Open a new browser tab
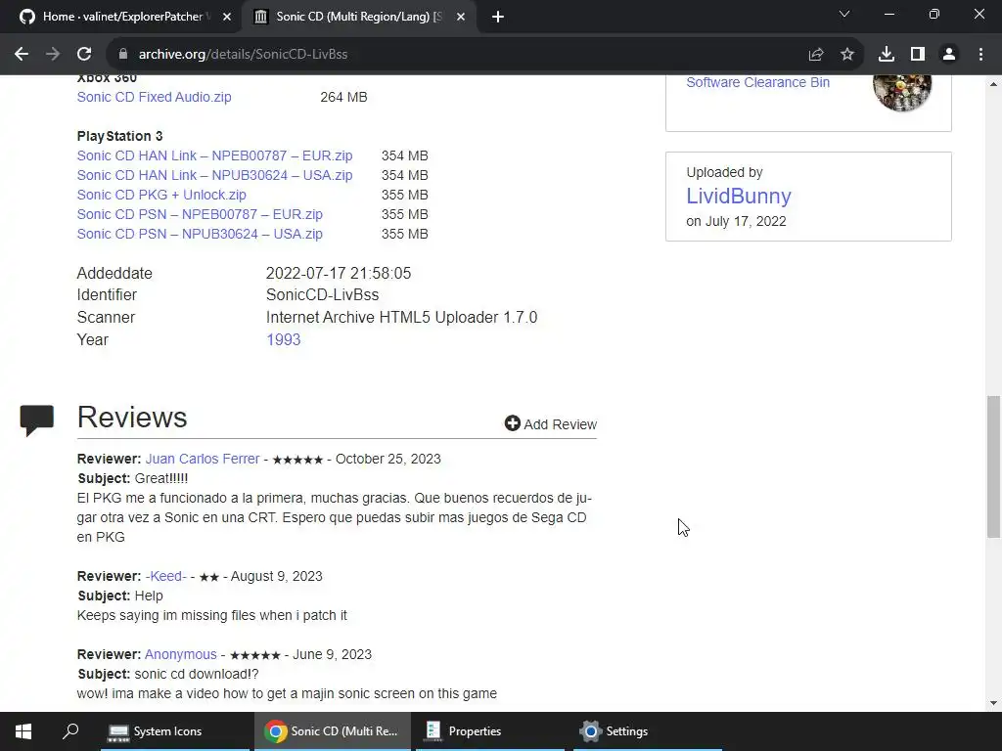Screen dimensions: 1002x751 coord(498,18)
